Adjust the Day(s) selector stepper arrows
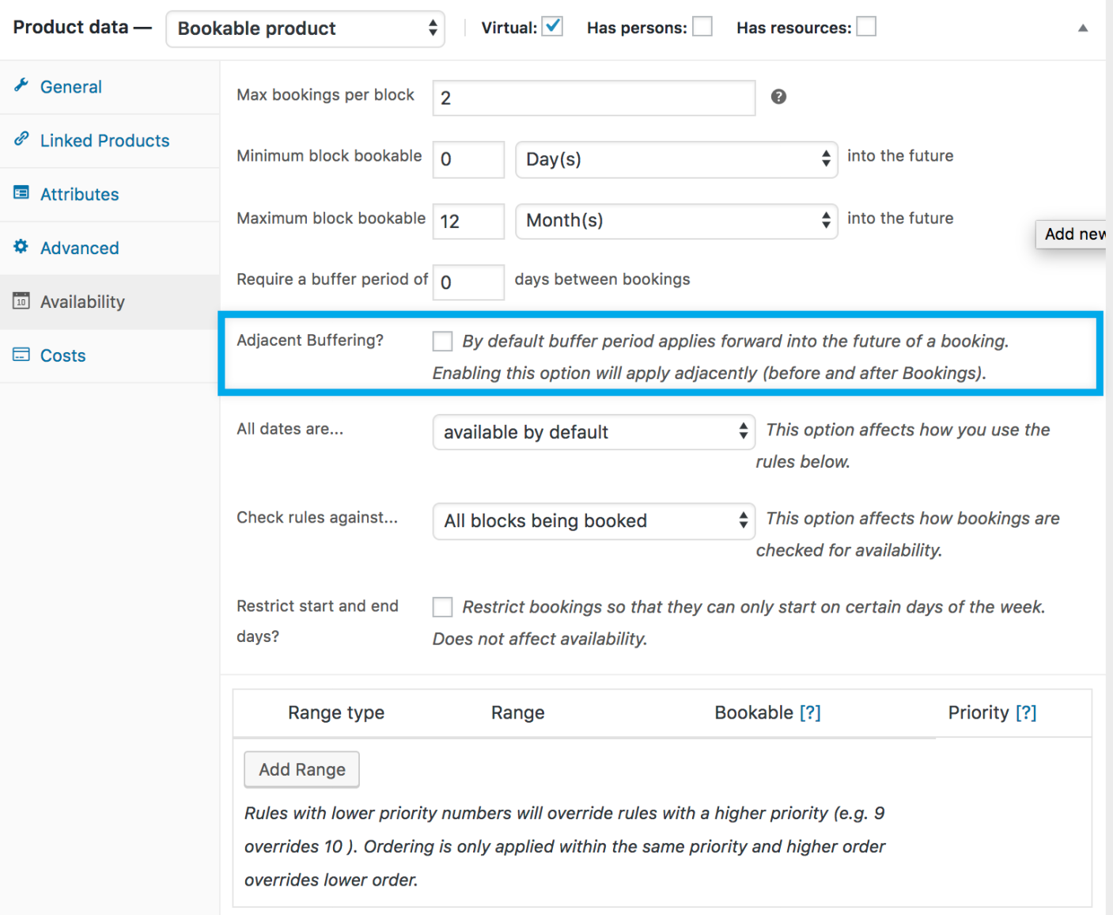The width and height of the screenshot is (1113, 915). pos(825,159)
